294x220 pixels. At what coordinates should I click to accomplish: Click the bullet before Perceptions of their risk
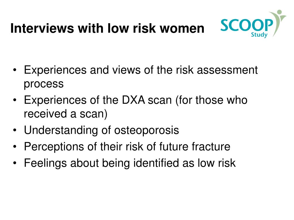coord(15,146)
